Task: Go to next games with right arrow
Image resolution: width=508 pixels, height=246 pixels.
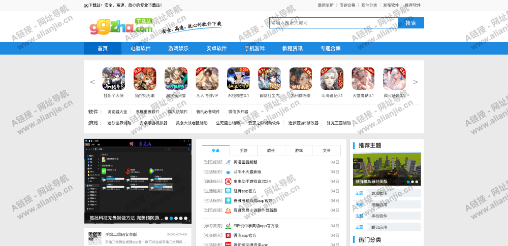Action: click(x=416, y=82)
